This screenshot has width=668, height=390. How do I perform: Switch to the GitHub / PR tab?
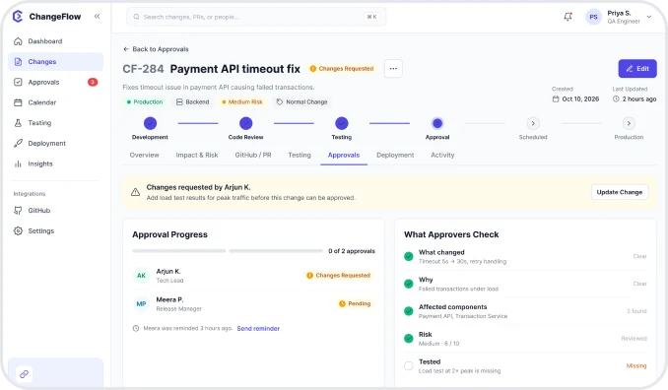tap(253, 155)
